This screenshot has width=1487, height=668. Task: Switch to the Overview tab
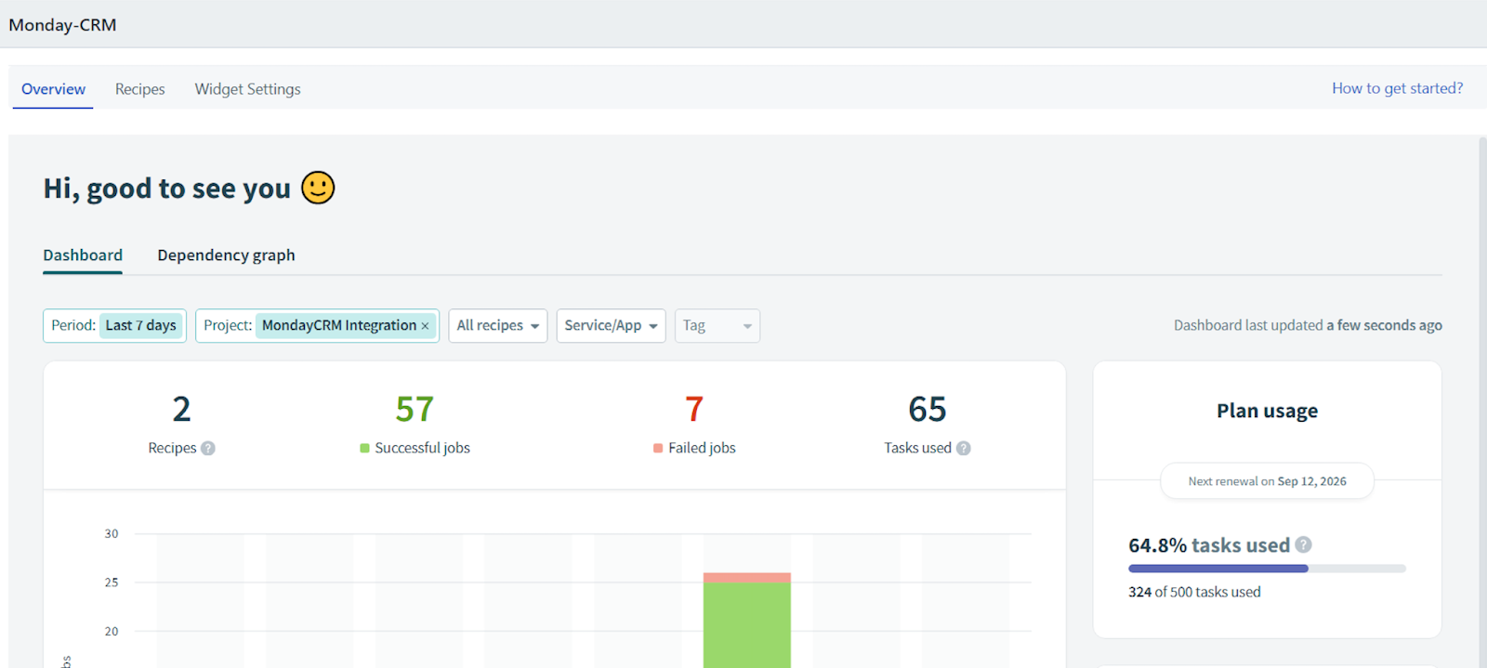pyautogui.click(x=53, y=89)
